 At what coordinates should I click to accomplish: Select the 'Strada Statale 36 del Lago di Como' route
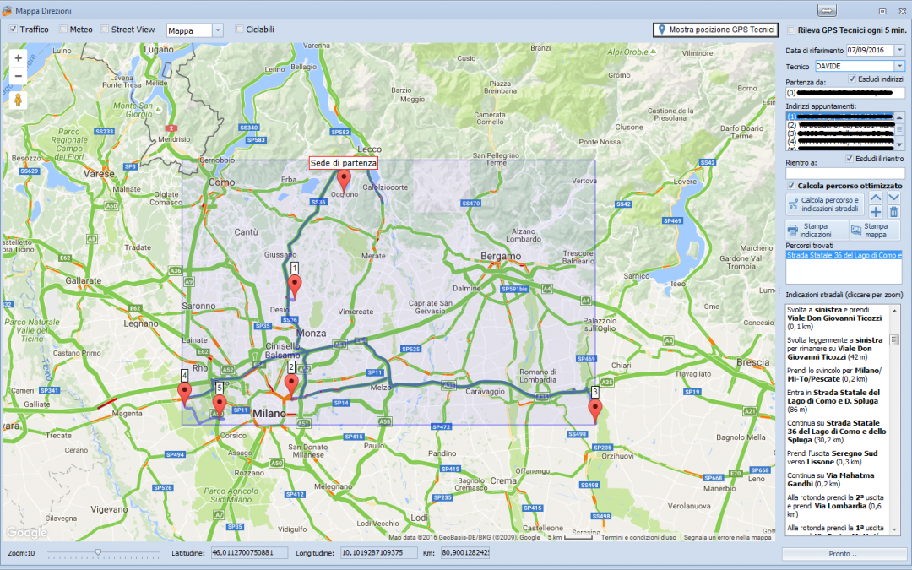[x=844, y=255]
